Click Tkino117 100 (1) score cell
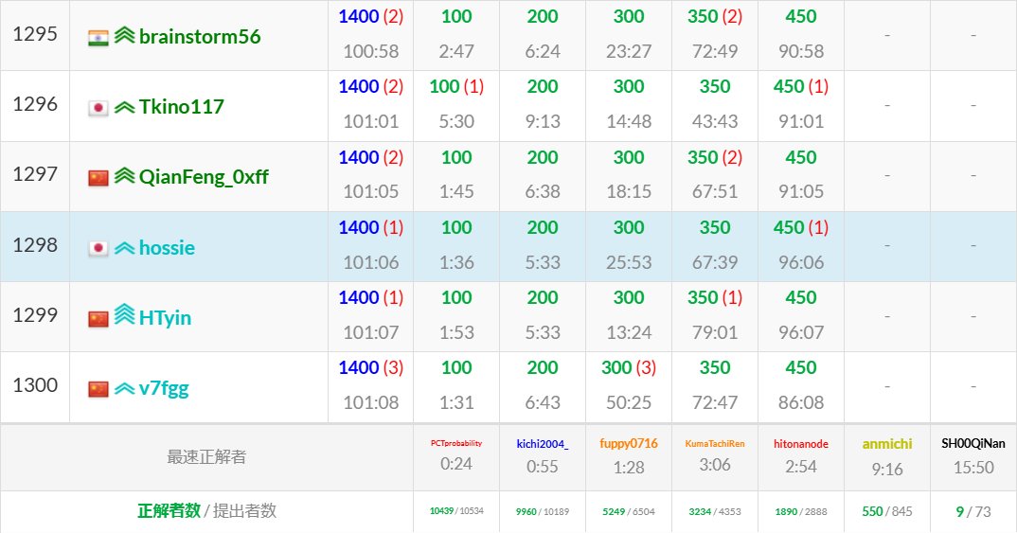 coord(456,86)
